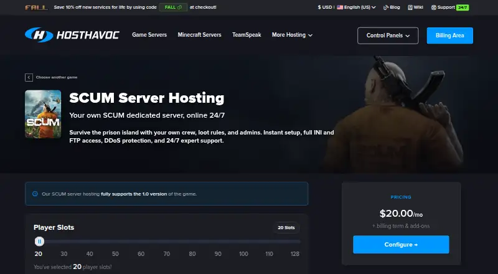Open Game Servers menu item
This screenshot has height=274, width=498.
[149, 35]
